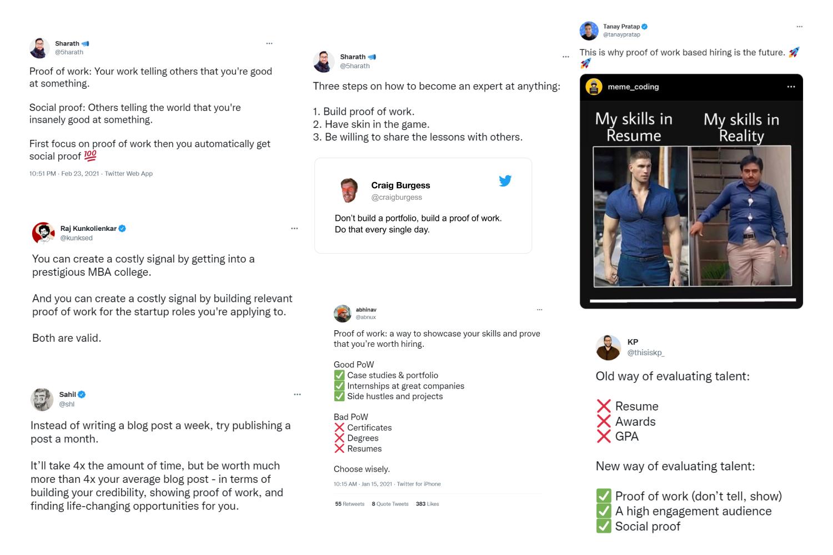Click abhinav's profile avatar
The width and height of the screenshot is (833, 555).
(342, 314)
